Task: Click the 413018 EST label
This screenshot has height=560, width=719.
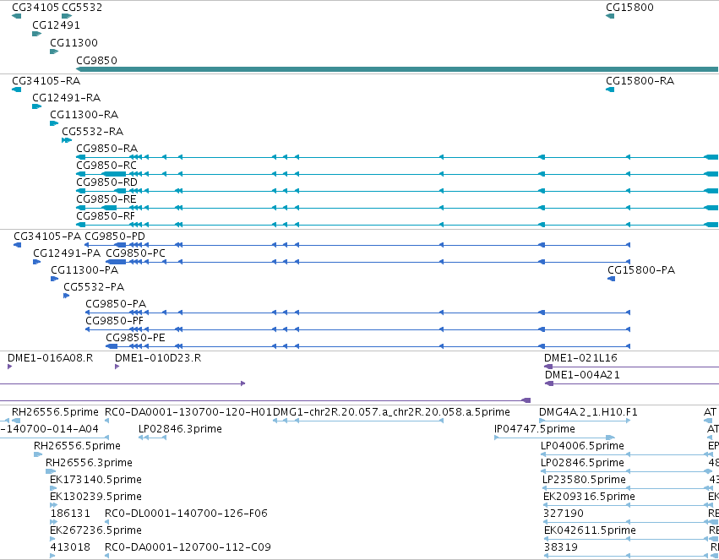Action: [70, 547]
